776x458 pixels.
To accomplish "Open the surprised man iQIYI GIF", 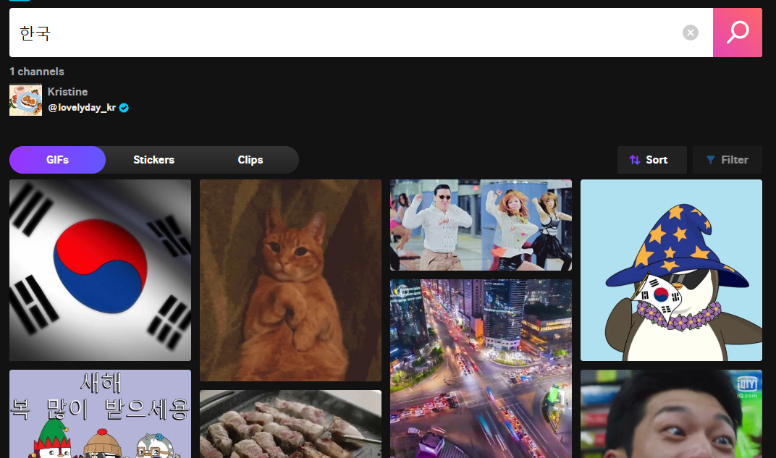I will 671,414.
